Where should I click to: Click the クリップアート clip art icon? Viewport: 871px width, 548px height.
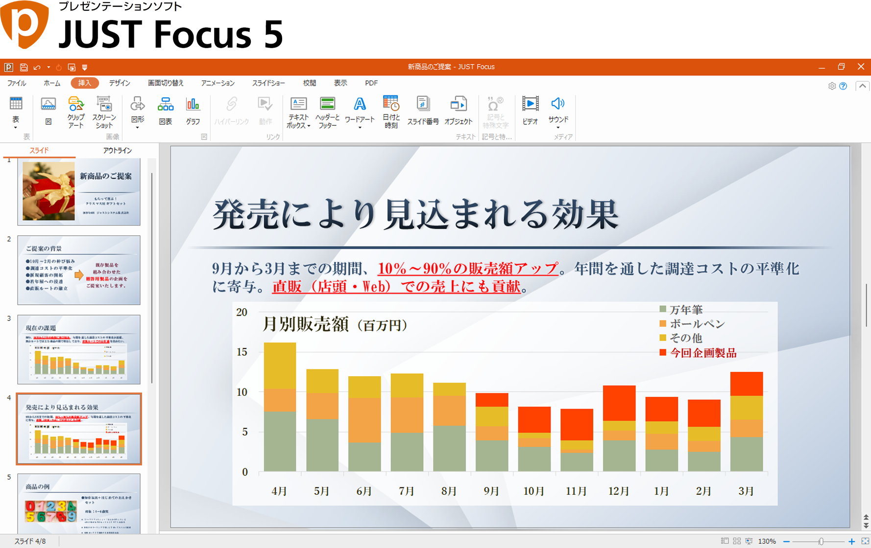[75, 112]
